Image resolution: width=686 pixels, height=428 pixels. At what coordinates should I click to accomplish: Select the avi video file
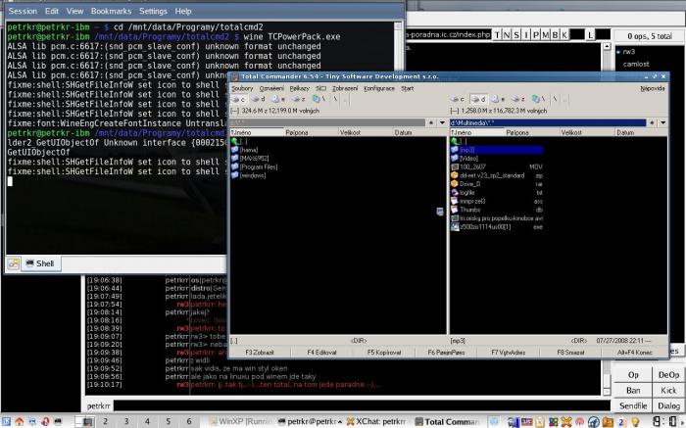[497, 218]
